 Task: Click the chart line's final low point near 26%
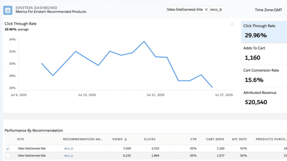212,87
